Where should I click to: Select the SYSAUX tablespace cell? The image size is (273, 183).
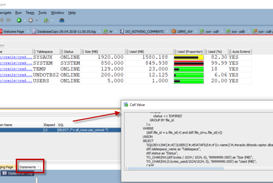(x=46, y=58)
